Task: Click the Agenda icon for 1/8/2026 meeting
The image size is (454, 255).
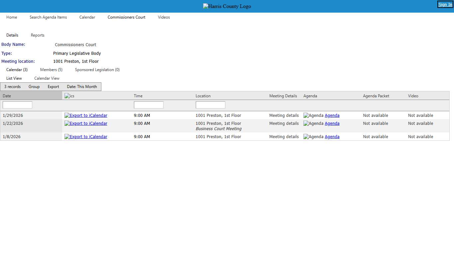Action: click(x=313, y=137)
